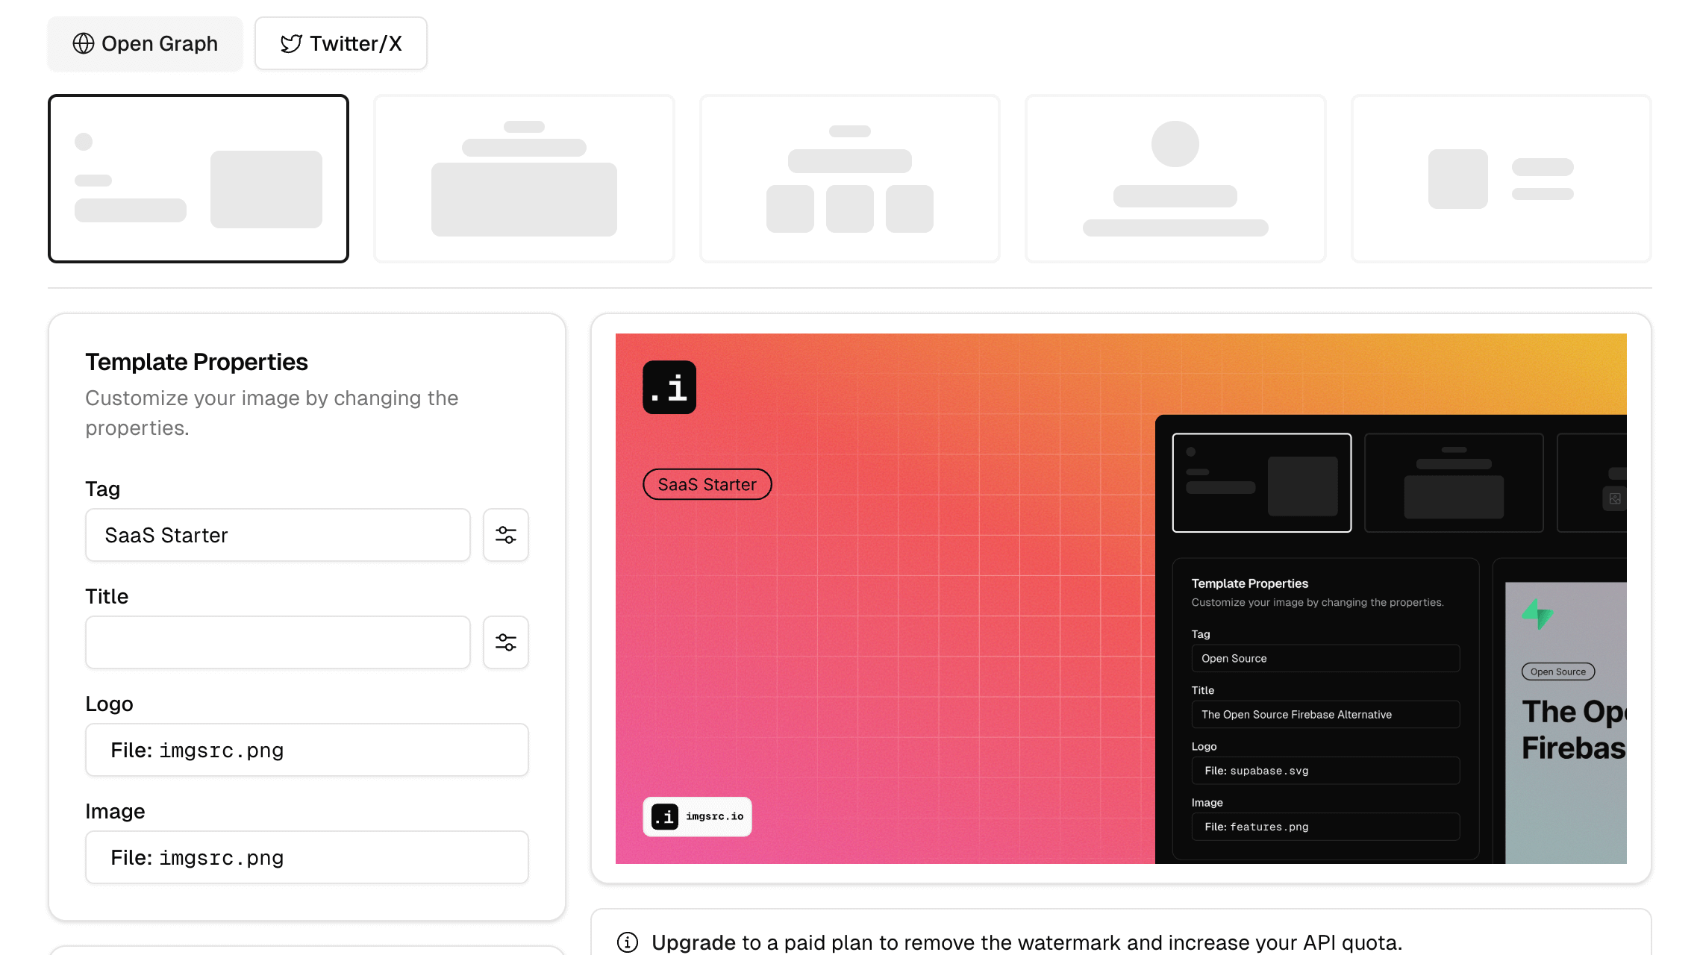This screenshot has width=1700, height=955.
Task: Open Title field settings sliders icon
Action: [x=505, y=642]
